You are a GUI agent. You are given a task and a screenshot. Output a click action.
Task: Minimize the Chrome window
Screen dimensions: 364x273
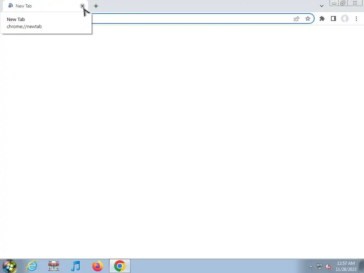pyautogui.click(x=334, y=3)
